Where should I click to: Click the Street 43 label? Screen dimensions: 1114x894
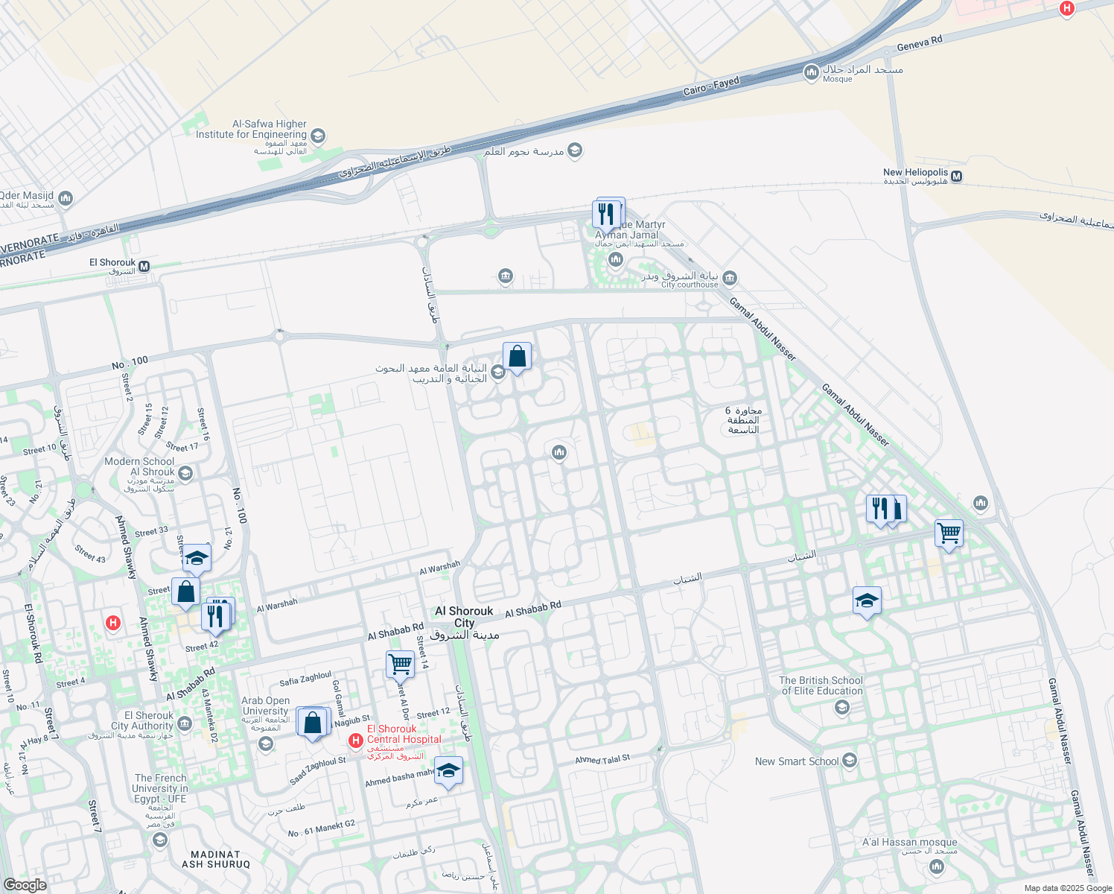(90, 554)
